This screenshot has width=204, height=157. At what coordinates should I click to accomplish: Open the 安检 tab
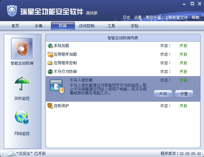[135, 26]
